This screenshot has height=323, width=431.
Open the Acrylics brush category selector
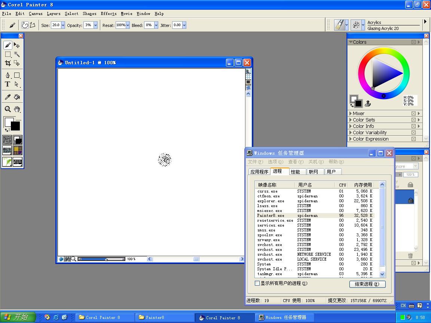pos(341,25)
